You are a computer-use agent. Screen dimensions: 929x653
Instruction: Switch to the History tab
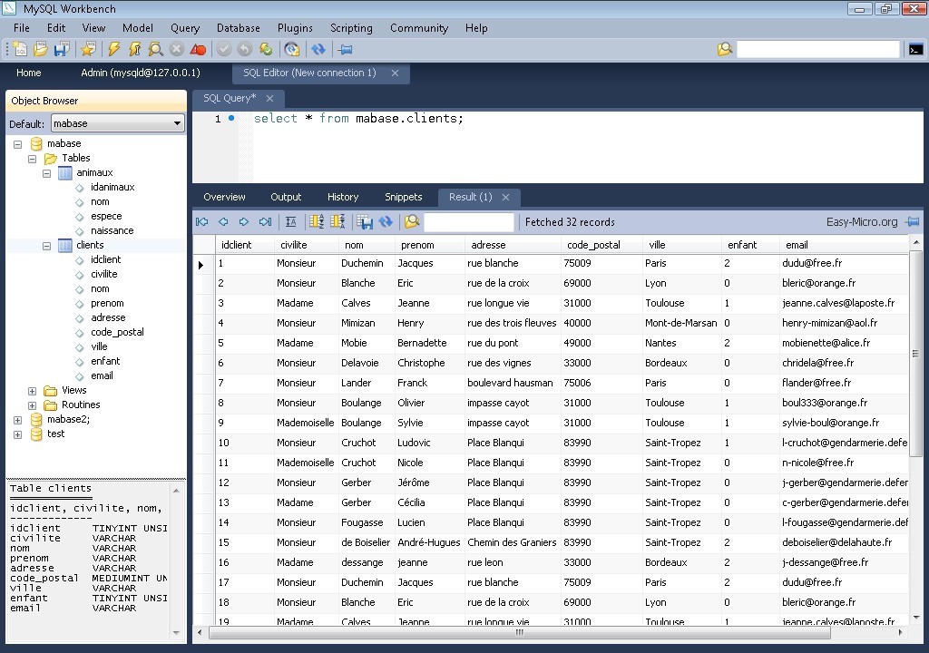(x=343, y=197)
